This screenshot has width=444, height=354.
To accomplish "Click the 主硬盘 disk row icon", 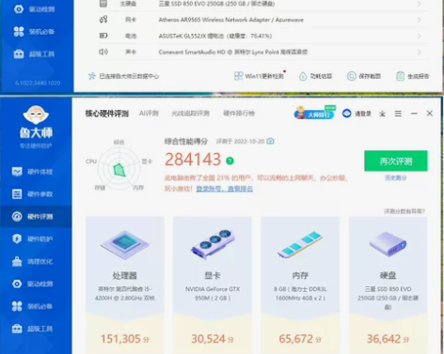I will [x=103, y=4].
